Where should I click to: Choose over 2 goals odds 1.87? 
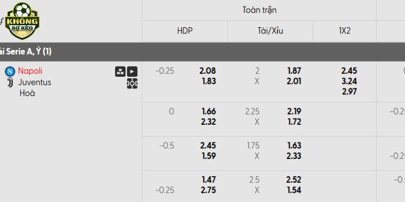tap(294, 71)
